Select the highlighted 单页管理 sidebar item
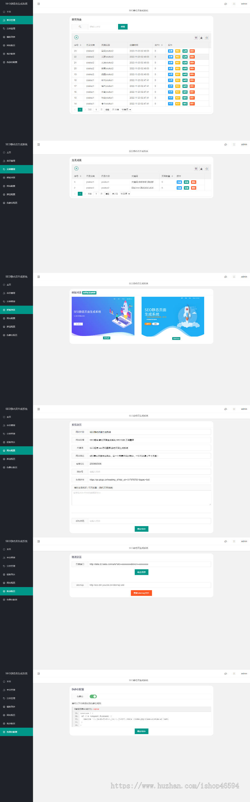250x802 pixels. (x=16, y=20)
